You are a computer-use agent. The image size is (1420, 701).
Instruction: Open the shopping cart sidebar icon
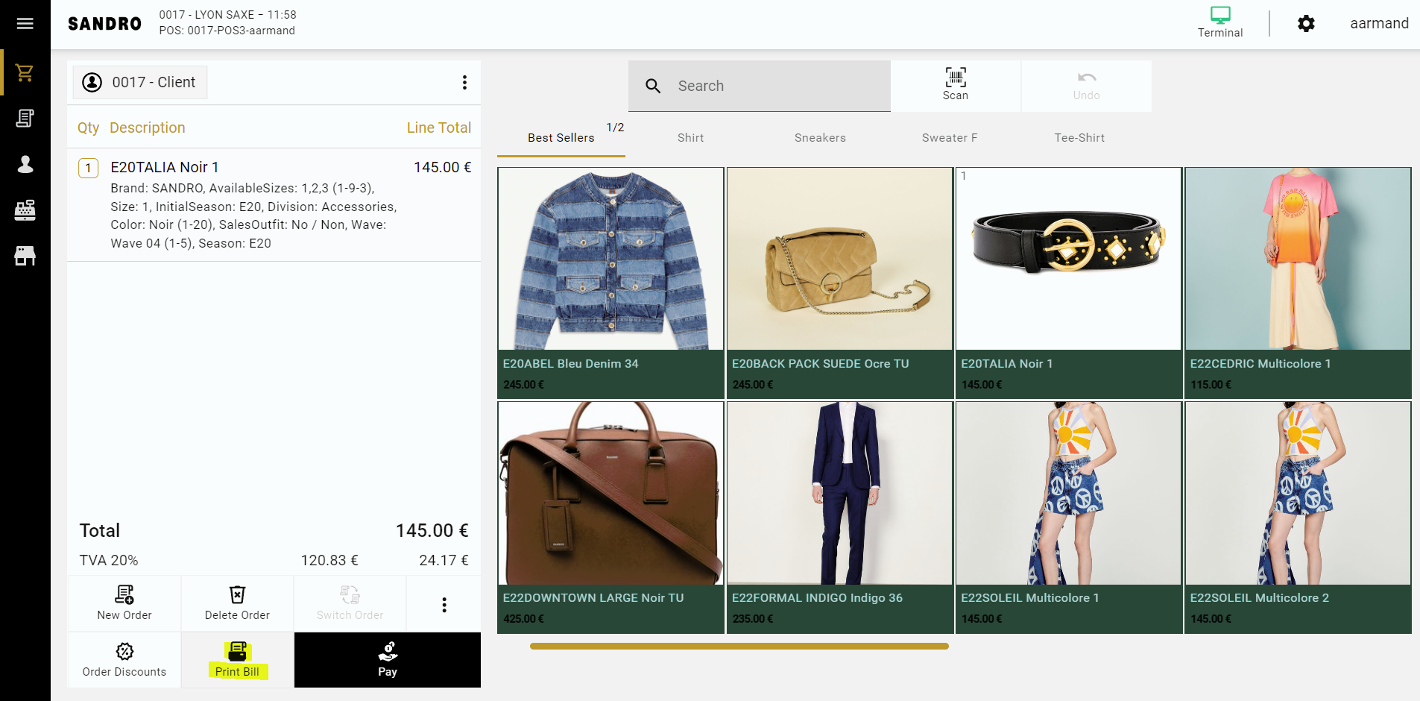[25, 72]
